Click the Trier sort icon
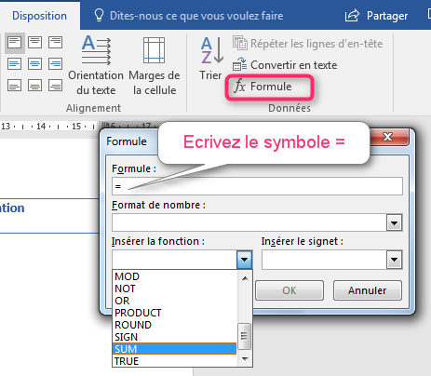This screenshot has width=431, height=376. 211,59
